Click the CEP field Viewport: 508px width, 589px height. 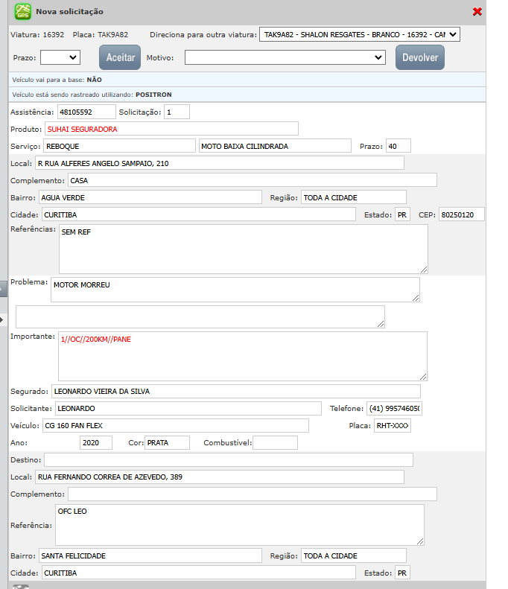462,214
